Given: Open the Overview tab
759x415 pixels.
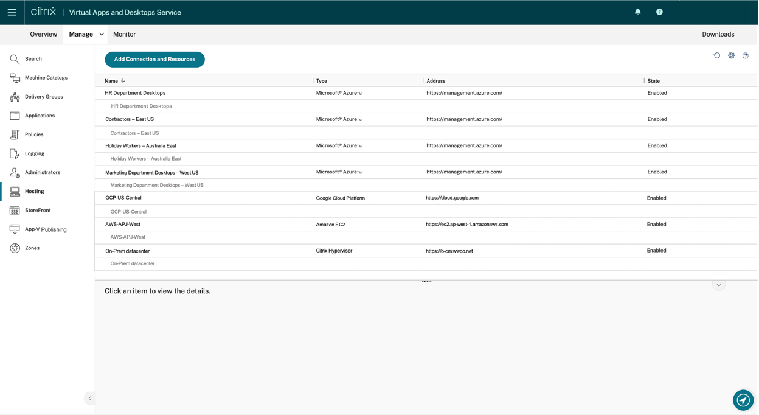Looking at the screenshot, I should (43, 34).
